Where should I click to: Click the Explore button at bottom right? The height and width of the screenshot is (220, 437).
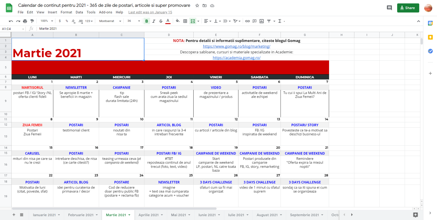[x=415, y=215]
